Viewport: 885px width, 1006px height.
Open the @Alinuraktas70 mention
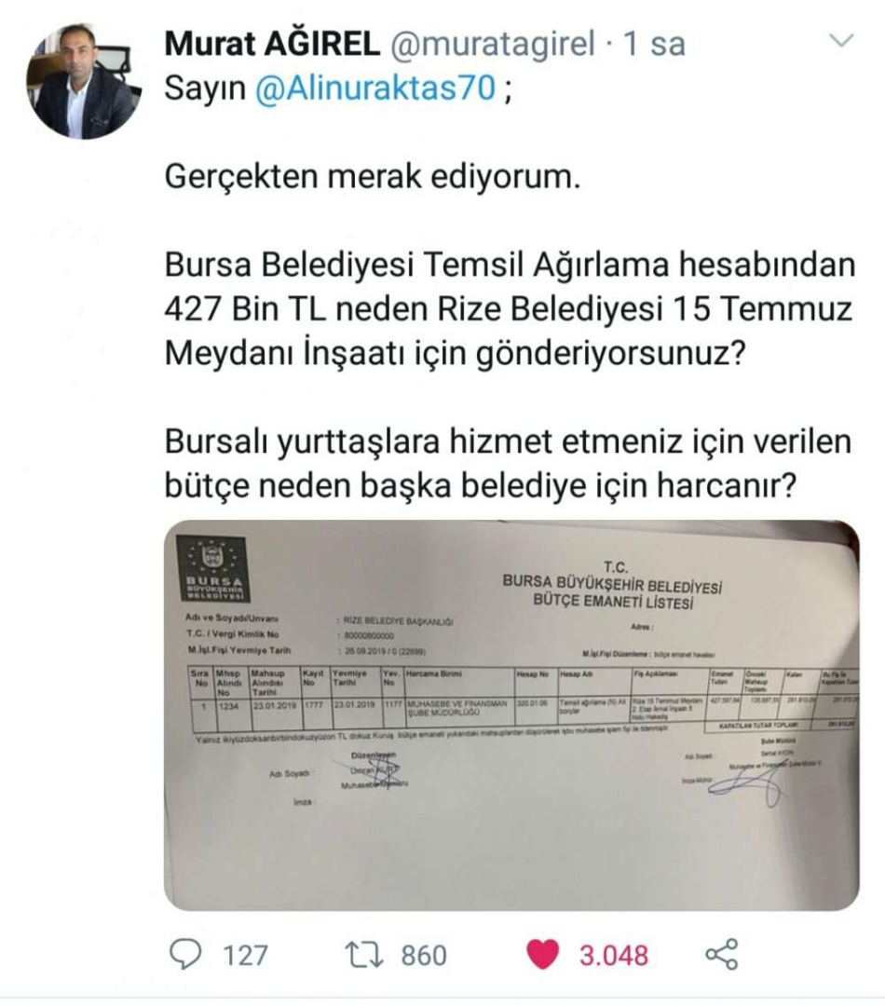pos(376,88)
